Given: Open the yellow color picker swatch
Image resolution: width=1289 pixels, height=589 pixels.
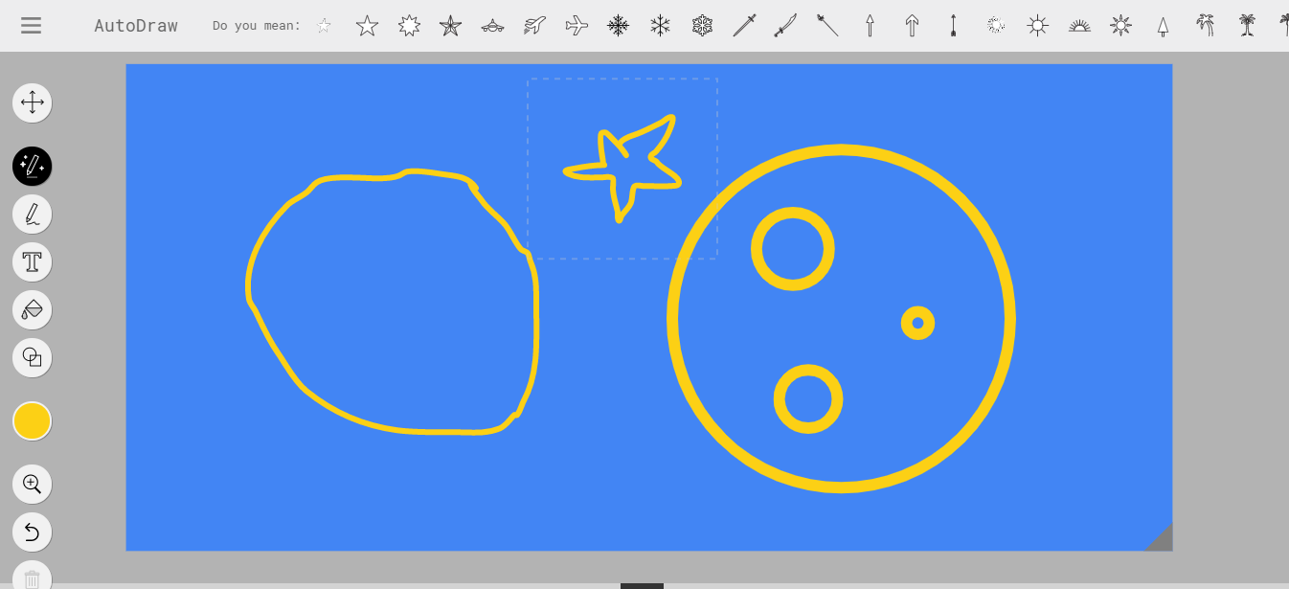Looking at the screenshot, I should [x=33, y=421].
